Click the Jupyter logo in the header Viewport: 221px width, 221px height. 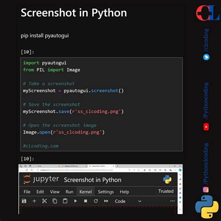pos(41,179)
